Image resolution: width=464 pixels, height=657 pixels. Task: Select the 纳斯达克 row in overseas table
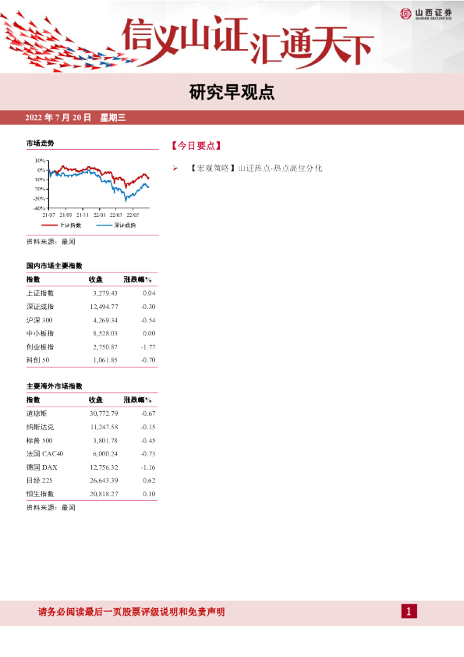(91, 427)
